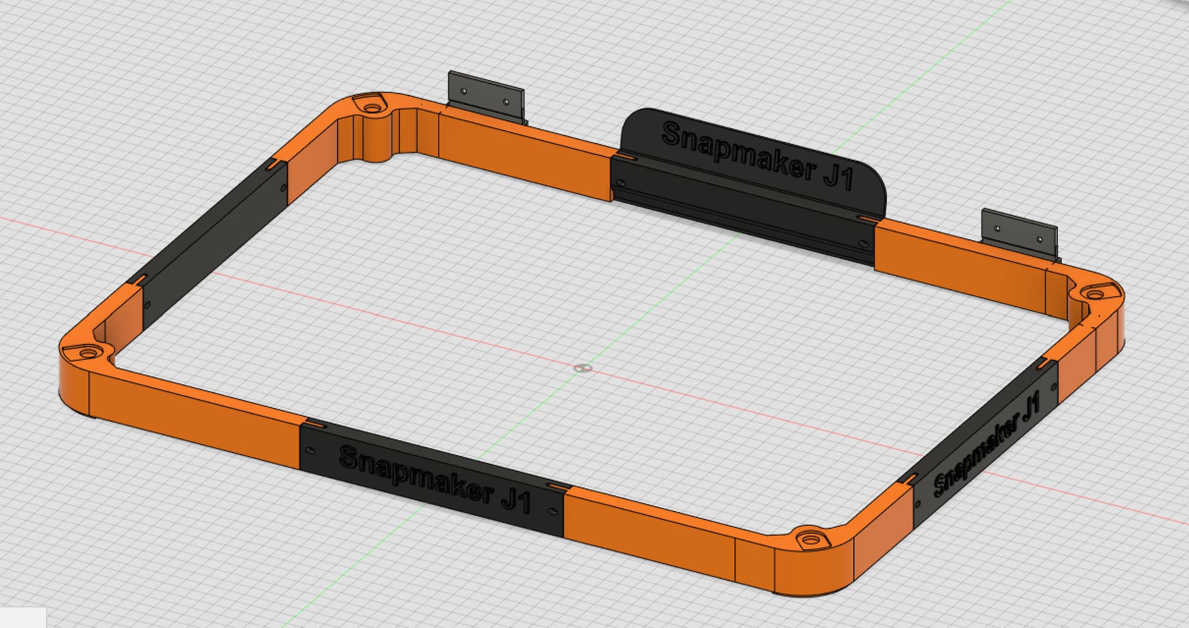Select the gray hinge bracket near back-right corner
The width and height of the screenshot is (1189, 628).
(1019, 234)
